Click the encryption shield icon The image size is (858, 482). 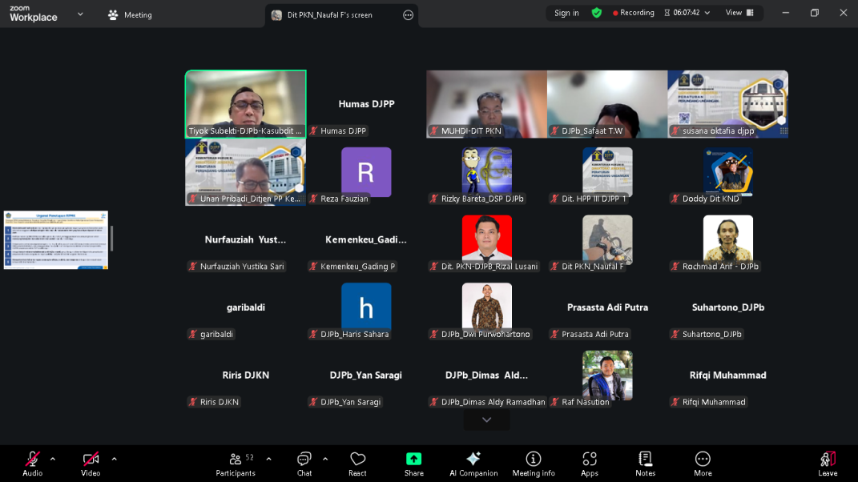pos(597,13)
